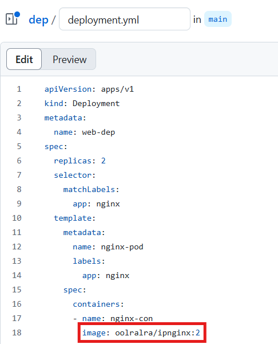Click the selector: line
Screen dimensions: 278x344
click(74, 175)
